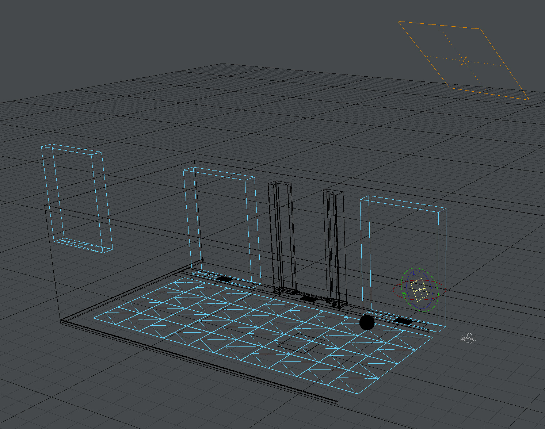Screen dimensions: 545x429
Task: Click the solid black sphere object
Action: (x=367, y=322)
